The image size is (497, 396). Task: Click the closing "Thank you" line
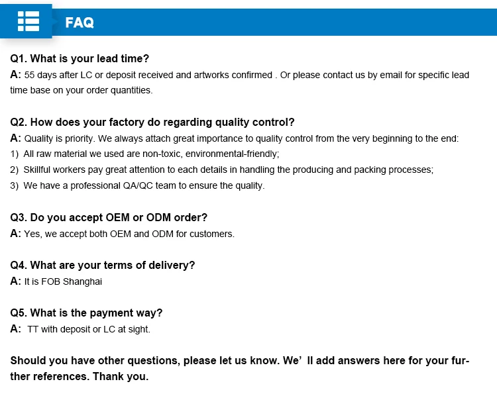[x=80, y=377]
